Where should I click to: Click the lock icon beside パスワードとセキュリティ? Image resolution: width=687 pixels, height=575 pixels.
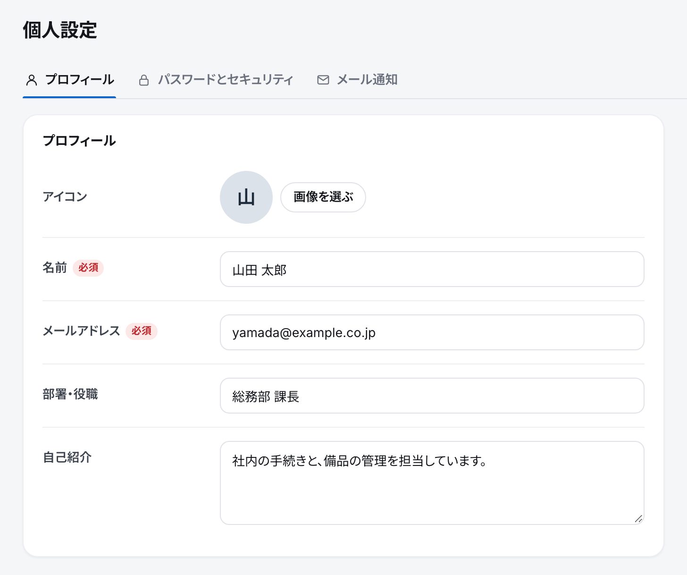pos(144,80)
